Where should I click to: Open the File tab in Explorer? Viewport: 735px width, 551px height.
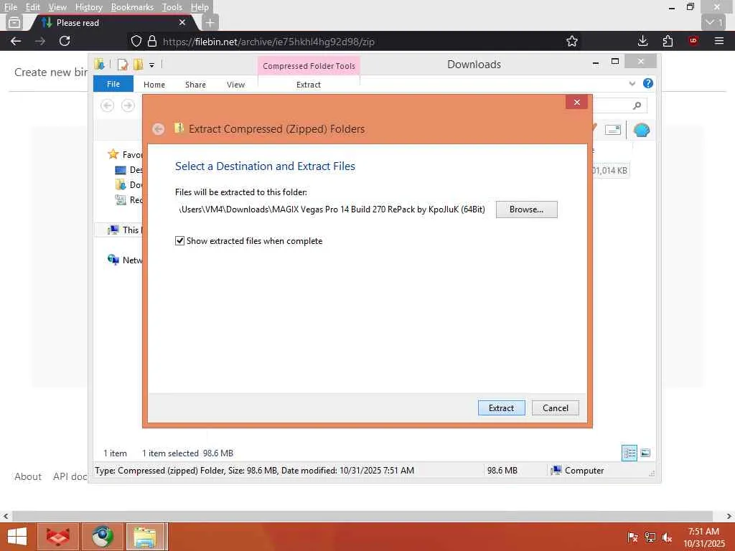point(113,85)
